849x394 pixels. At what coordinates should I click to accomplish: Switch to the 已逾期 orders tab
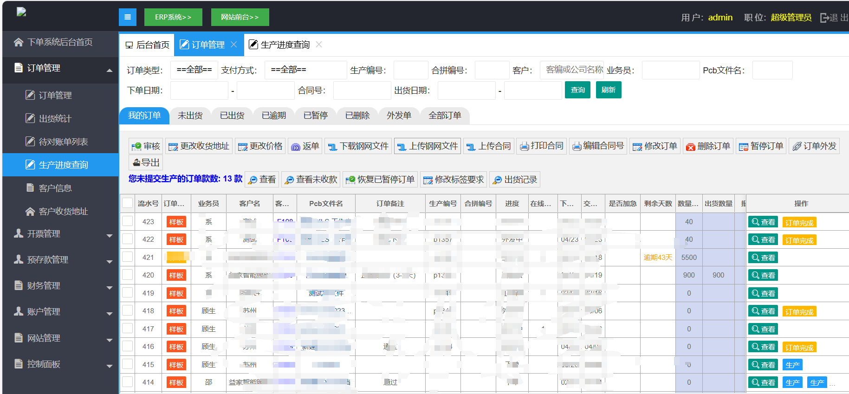(x=273, y=116)
